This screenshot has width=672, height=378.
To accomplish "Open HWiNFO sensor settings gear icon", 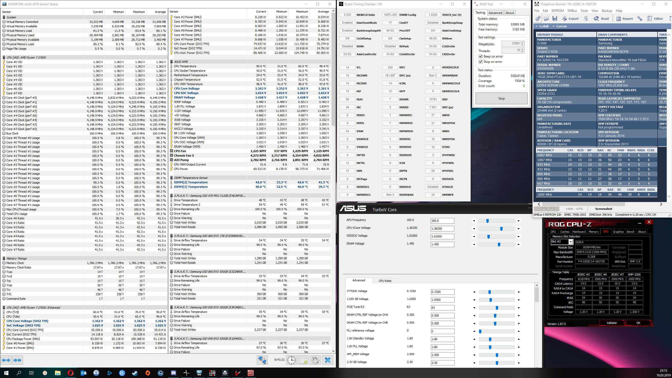I will point(315,360).
